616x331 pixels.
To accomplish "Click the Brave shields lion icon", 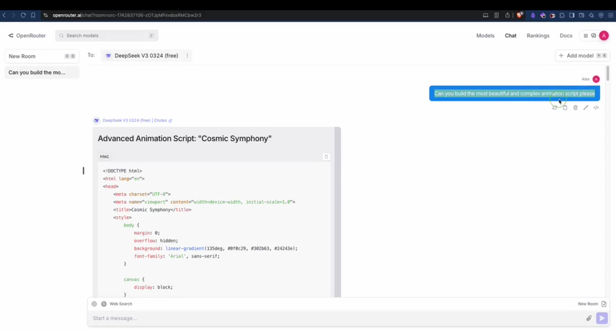I will (520, 15).
